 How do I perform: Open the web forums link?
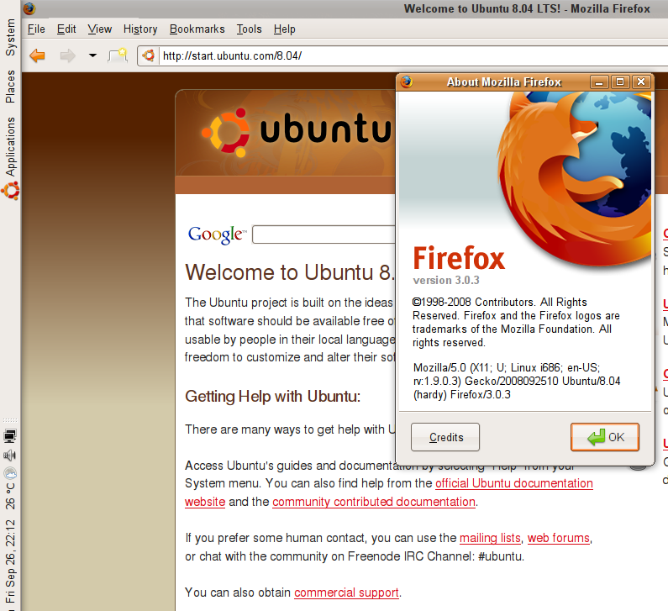tap(559, 538)
